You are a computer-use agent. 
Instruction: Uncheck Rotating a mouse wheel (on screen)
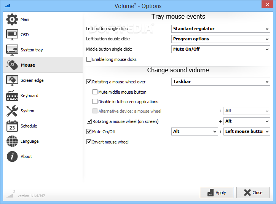89,121
